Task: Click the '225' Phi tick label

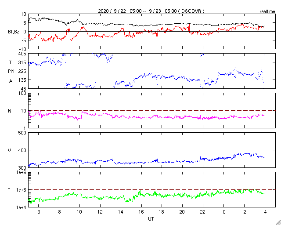Action: 22,71
